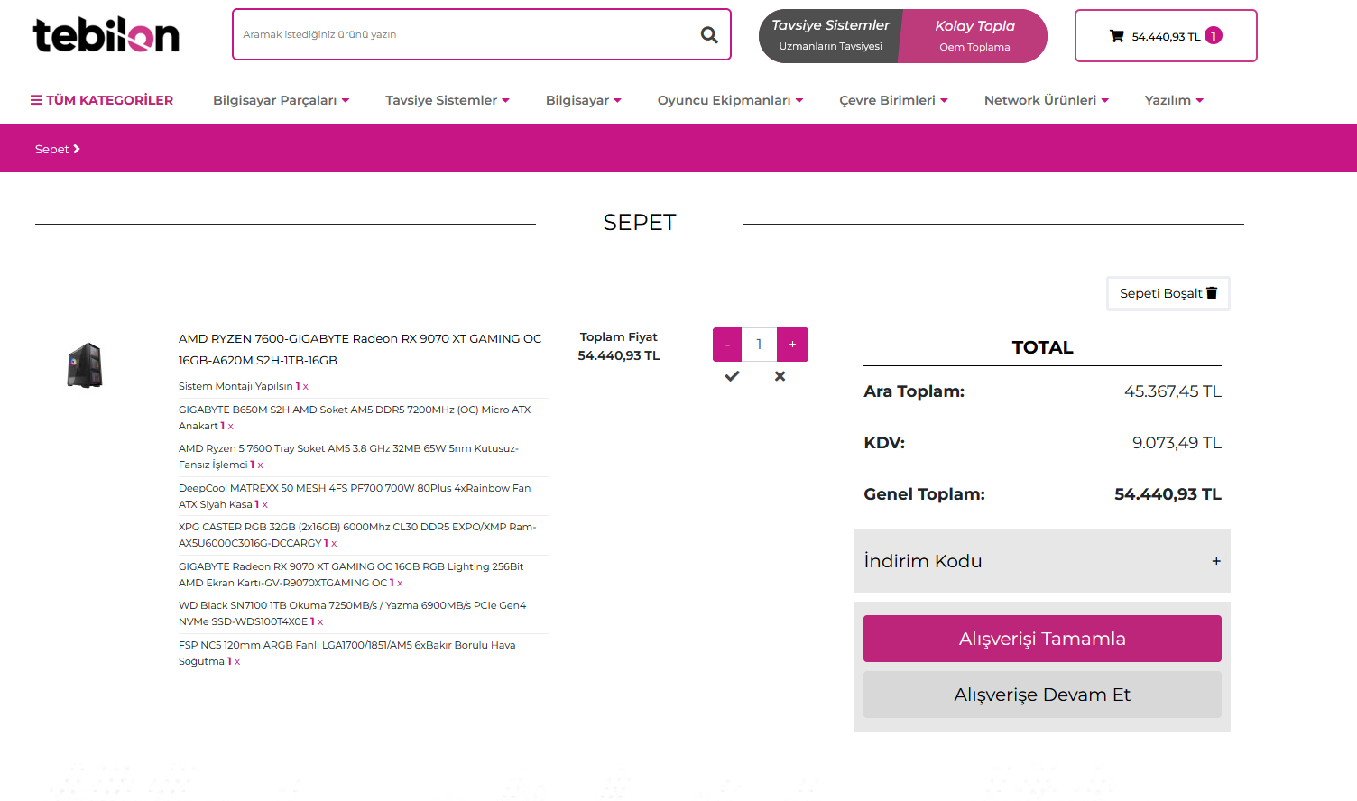The image size is (1357, 801).
Task: Open AMD RYZEN 7600 system product title
Action: pos(360,349)
